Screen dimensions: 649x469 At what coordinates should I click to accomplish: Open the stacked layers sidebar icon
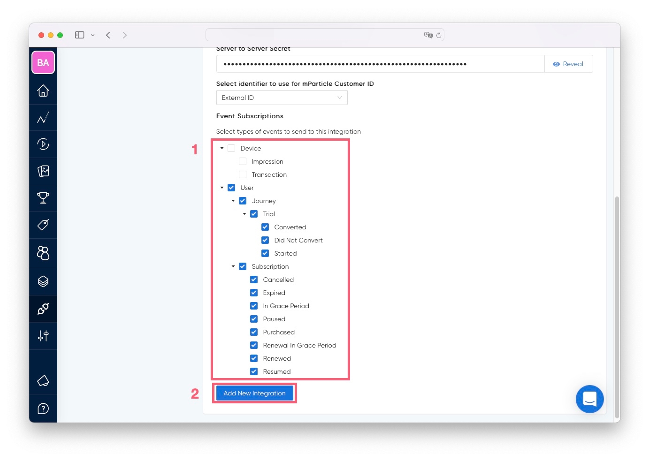[43, 281]
